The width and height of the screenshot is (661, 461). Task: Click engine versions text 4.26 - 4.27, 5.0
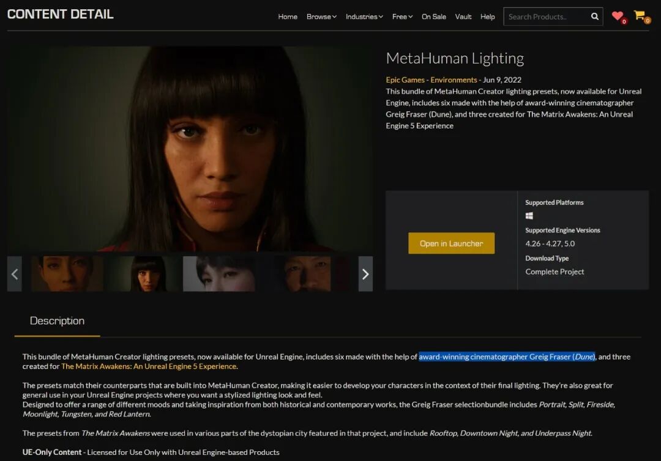point(550,244)
